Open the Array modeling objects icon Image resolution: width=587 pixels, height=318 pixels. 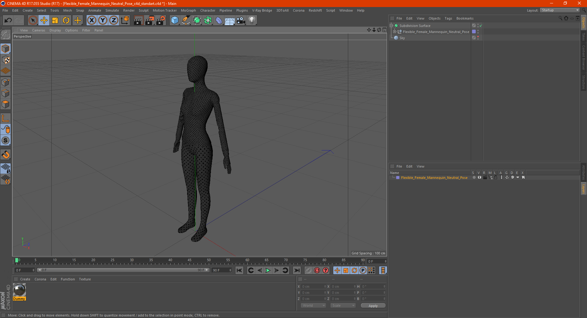tap(208, 20)
